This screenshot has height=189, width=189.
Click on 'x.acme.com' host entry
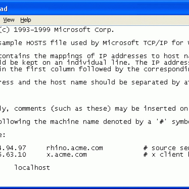(x=66, y=154)
